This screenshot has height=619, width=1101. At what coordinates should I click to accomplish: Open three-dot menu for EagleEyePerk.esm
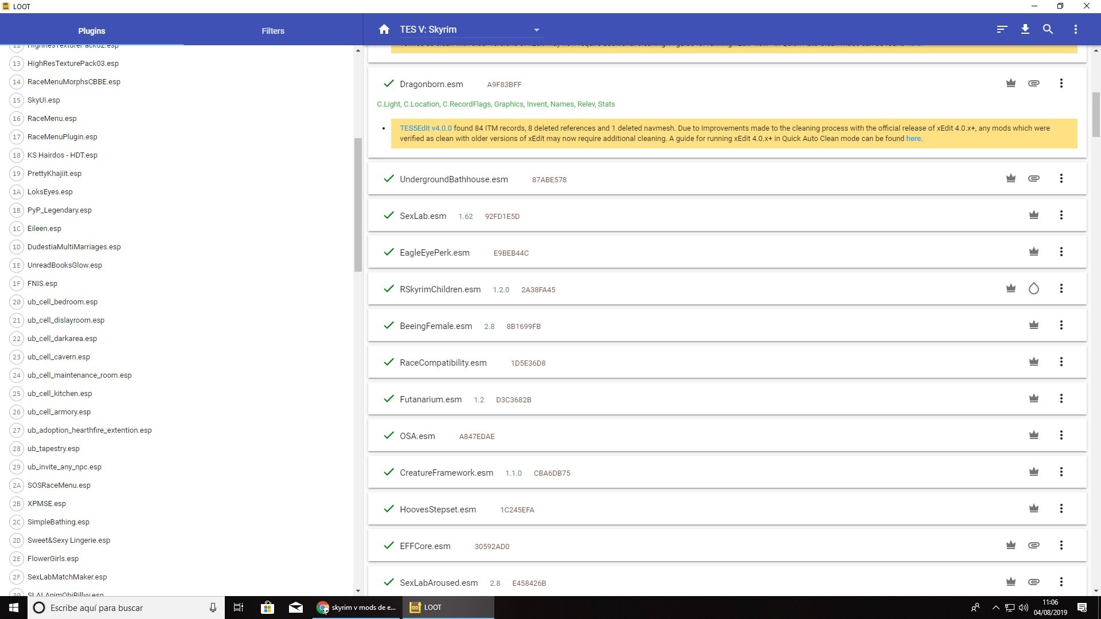click(1061, 252)
